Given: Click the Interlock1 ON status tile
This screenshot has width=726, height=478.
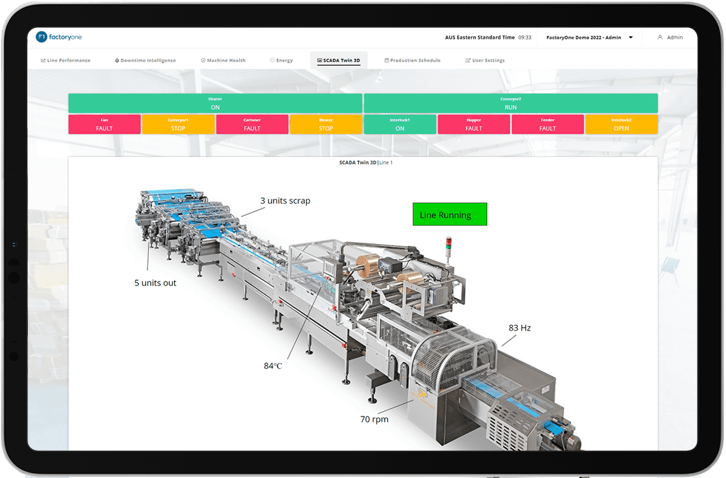Looking at the screenshot, I should (400, 124).
